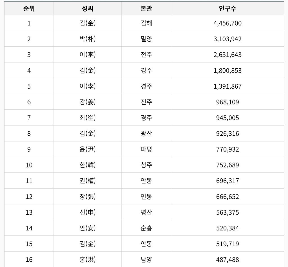
Task: Select the 전주 origin cell
Action: point(146,55)
